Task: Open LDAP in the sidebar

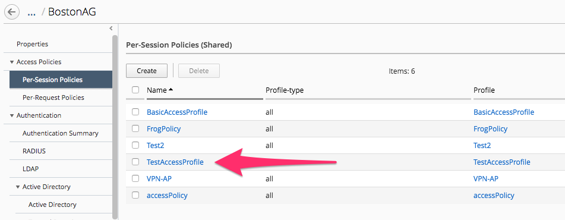Action: (31, 169)
